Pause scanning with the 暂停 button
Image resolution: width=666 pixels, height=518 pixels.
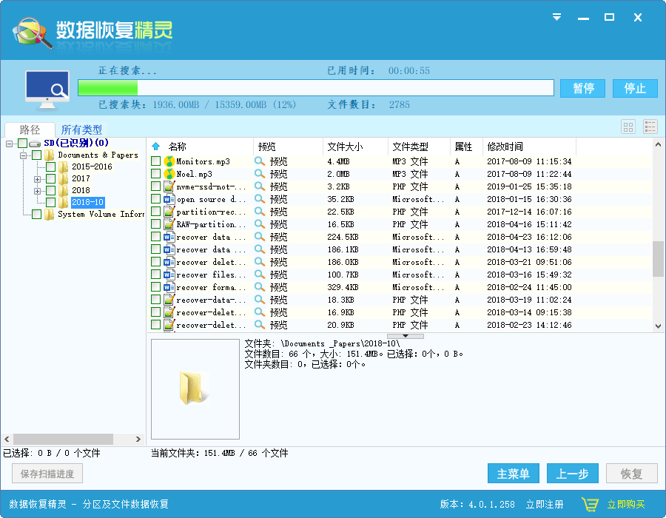[583, 87]
